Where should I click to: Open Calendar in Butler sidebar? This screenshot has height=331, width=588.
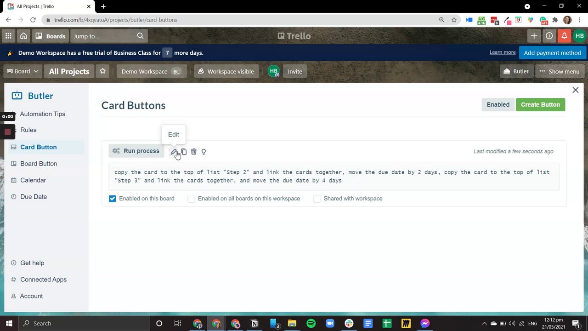point(33,180)
